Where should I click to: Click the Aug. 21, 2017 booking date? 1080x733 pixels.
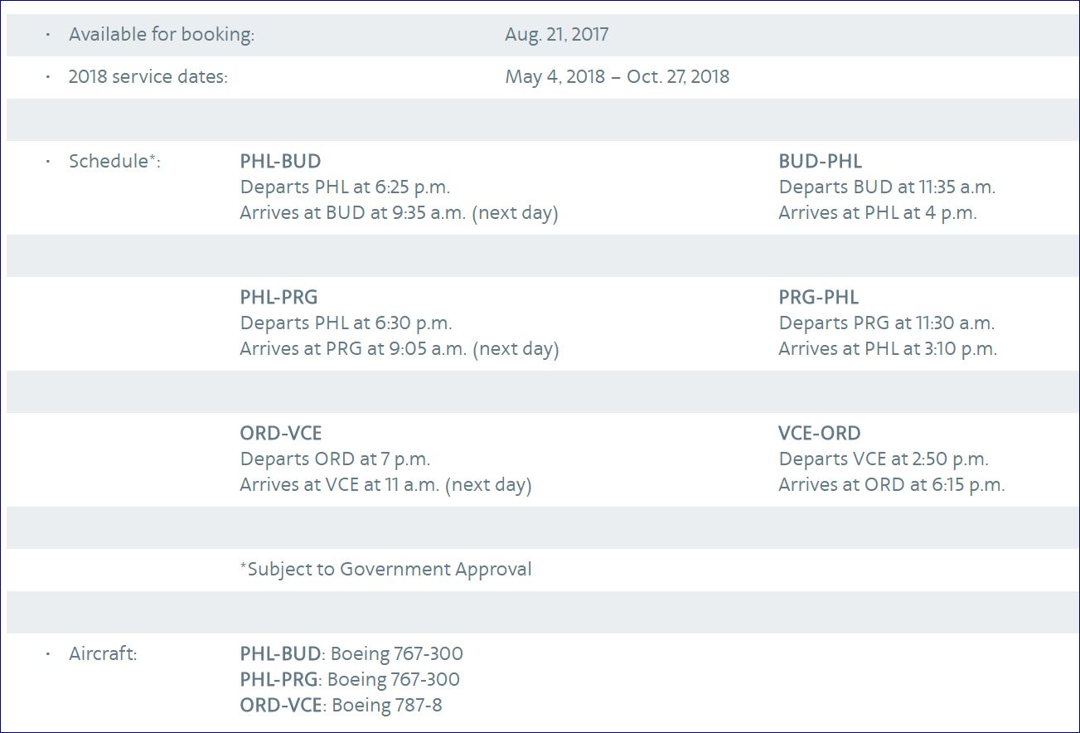tap(556, 35)
